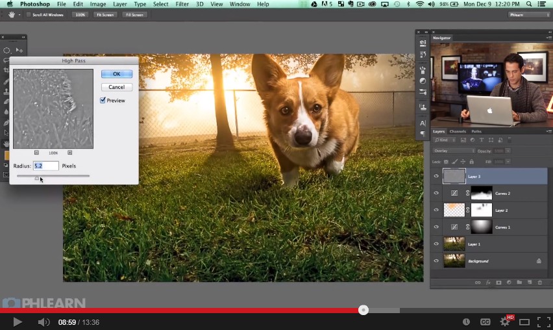Open the Select menu
Viewport: 553px width, 330px height.
(x=160, y=5)
